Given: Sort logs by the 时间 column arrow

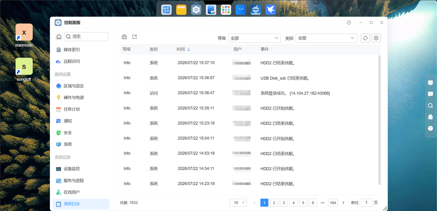Looking at the screenshot, I should 189,49.
